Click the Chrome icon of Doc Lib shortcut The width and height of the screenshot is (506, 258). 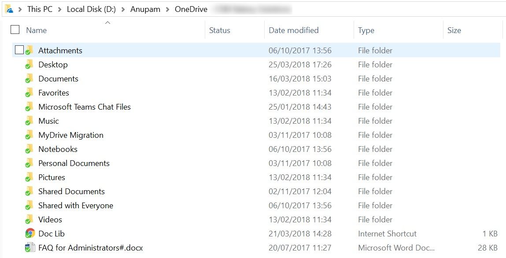30,233
